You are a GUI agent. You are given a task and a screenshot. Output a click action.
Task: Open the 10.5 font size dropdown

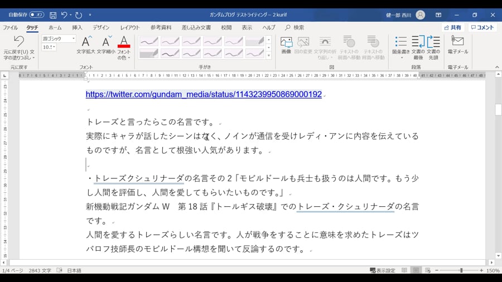[x=54, y=47]
